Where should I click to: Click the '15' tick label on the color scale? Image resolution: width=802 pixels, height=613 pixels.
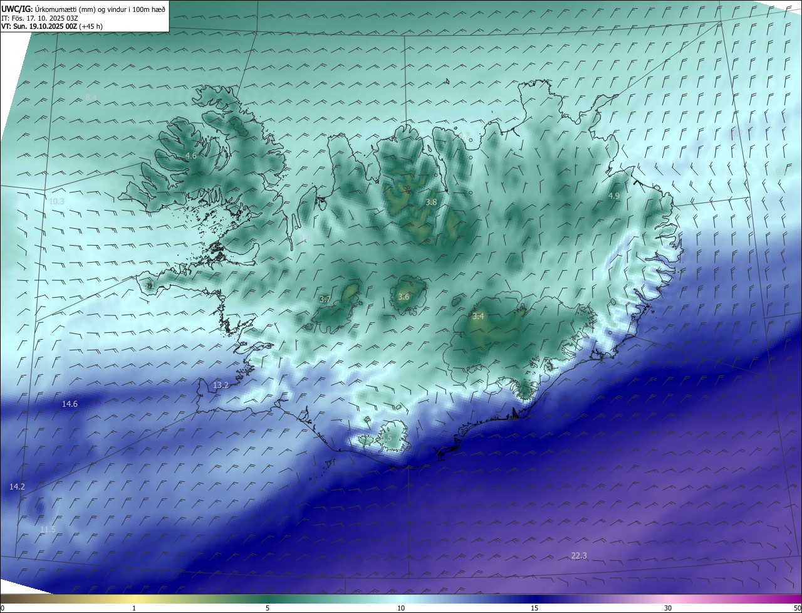(534, 608)
